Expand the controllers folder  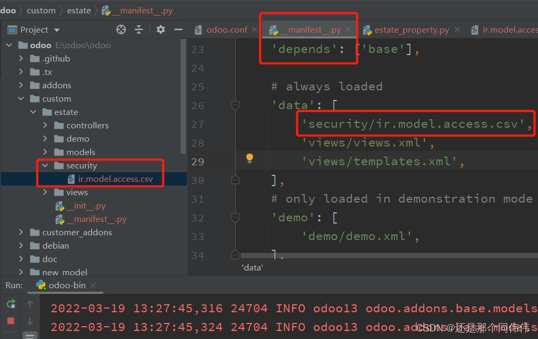(x=45, y=125)
